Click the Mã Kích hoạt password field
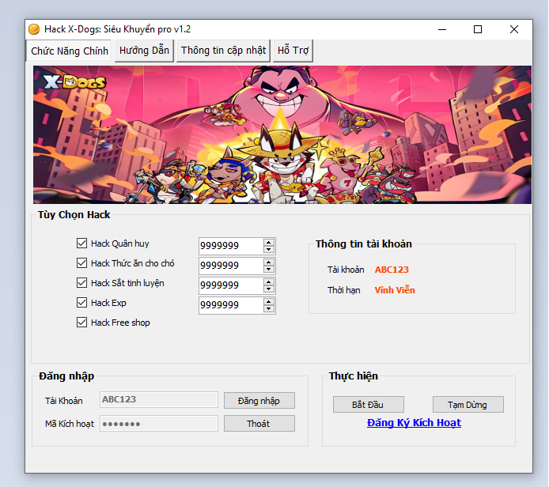The width and height of the screenshot is (549, 487). pyautogui.click(x=158, y=424)
